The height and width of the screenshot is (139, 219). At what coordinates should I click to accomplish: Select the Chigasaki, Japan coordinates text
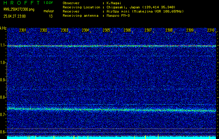[x=141, y=7]
